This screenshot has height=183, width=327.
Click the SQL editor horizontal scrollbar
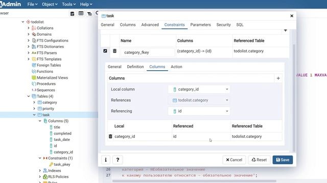[x=194, y=181]
